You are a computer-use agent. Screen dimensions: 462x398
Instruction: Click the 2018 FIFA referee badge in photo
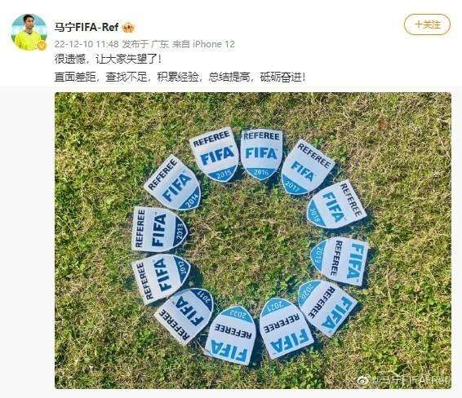coord(336,205)
